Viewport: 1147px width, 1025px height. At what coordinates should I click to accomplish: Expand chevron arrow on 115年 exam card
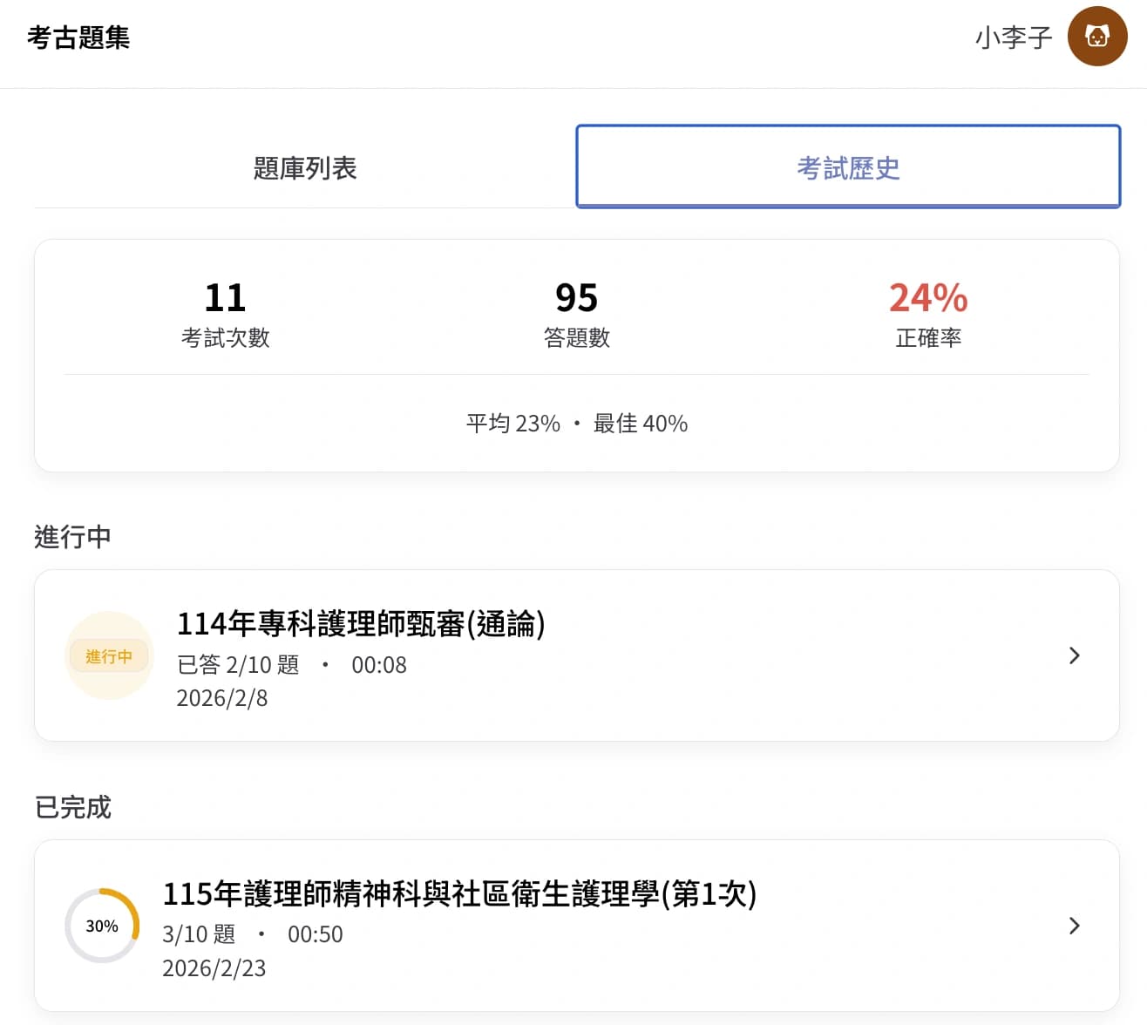pos(1074,926)
